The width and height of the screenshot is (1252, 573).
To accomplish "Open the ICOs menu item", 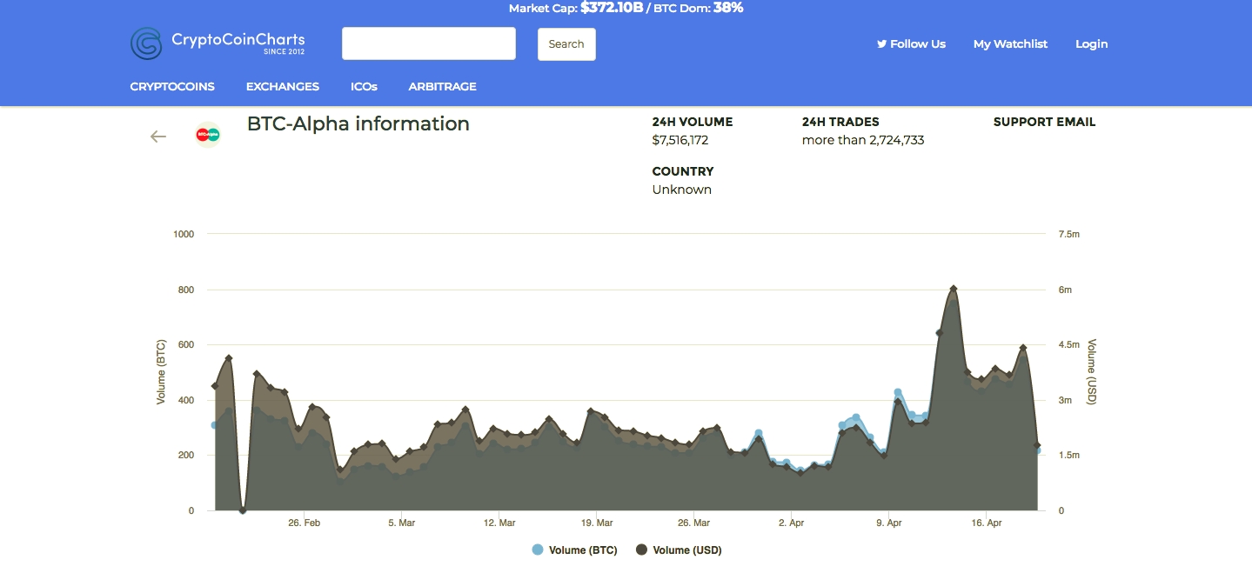I will [x=364, y=86].
